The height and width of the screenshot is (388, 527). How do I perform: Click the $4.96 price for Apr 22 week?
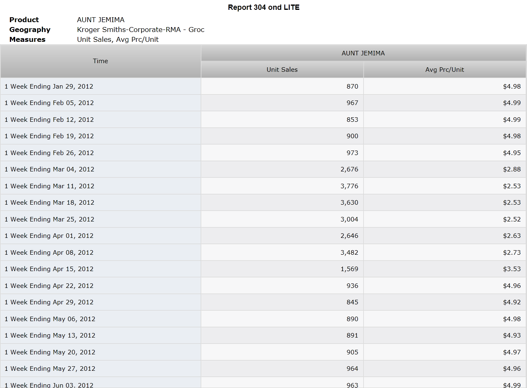(512, 286)
